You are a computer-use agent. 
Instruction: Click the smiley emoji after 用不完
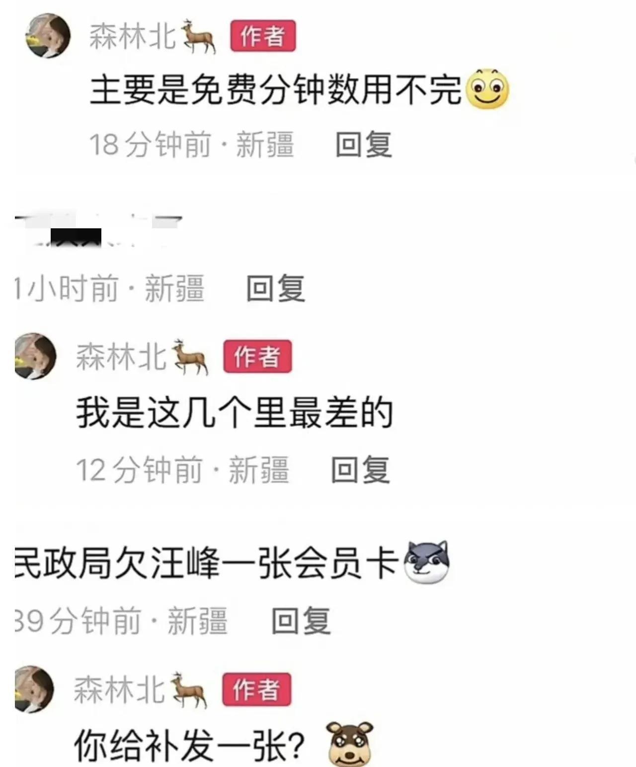point(486,90)
